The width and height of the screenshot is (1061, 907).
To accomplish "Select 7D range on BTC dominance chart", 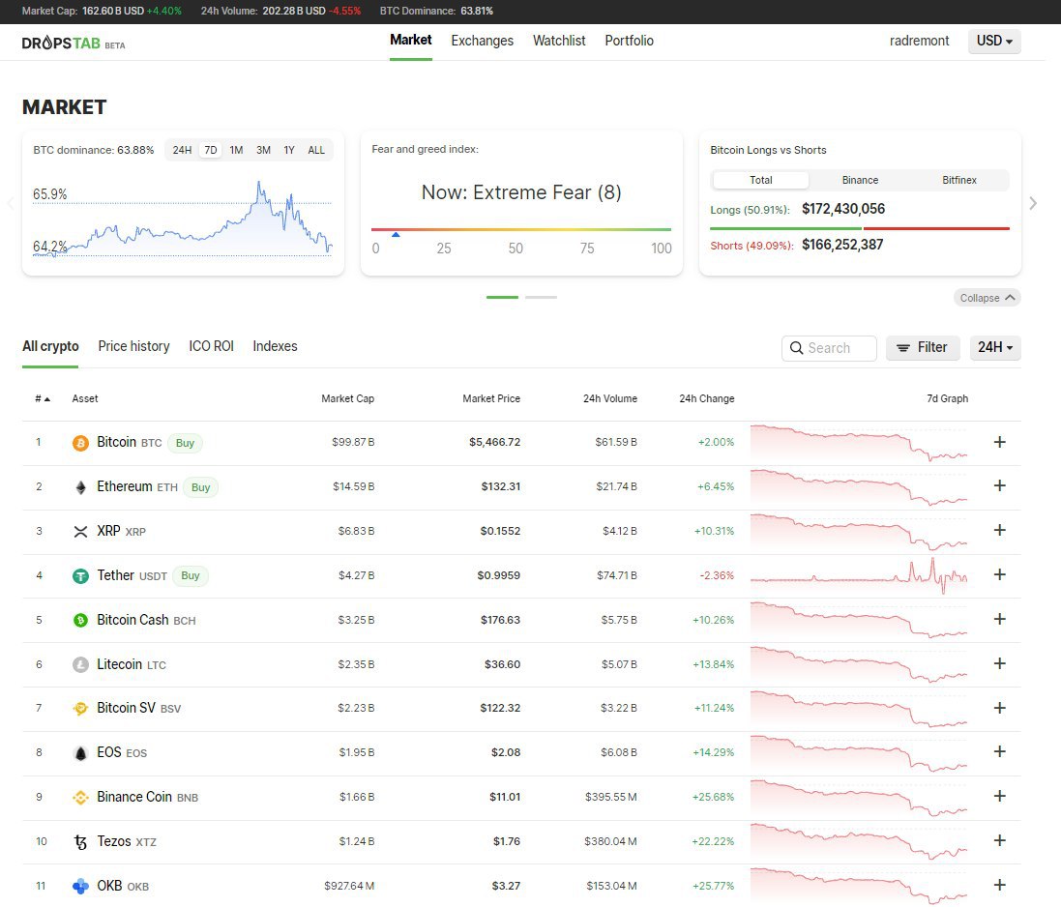I will click(x=211, y=150).
